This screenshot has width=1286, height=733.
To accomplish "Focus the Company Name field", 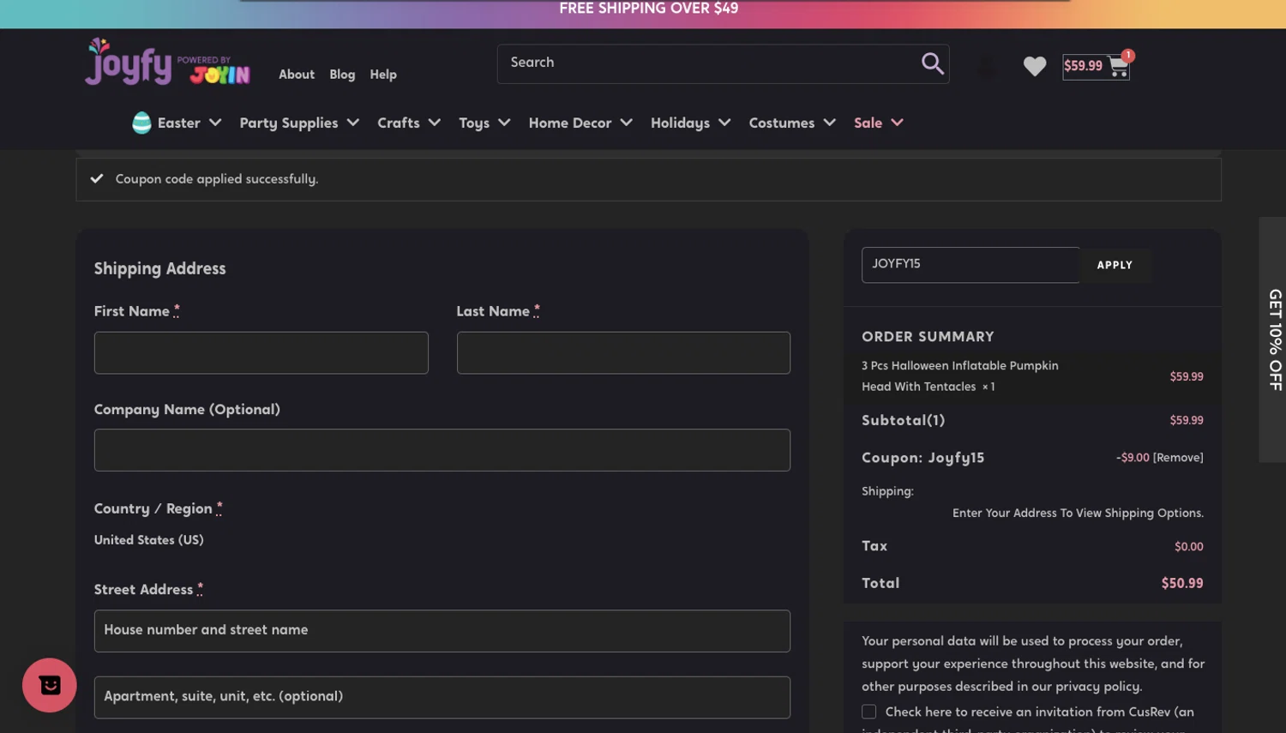I will 442,450.
